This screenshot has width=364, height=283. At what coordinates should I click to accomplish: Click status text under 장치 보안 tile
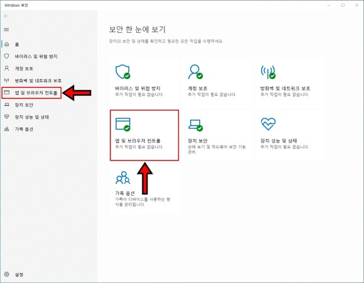[217, 149]
